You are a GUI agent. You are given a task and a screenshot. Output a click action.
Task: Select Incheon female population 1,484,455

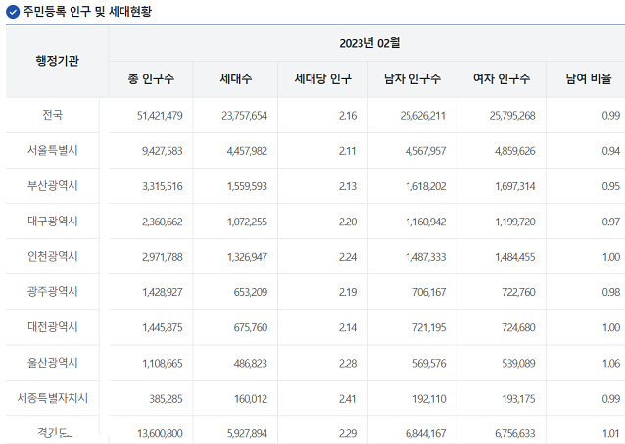pos(515,257)
